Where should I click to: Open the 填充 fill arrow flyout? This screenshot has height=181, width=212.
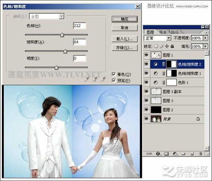(x=206, y=46)
